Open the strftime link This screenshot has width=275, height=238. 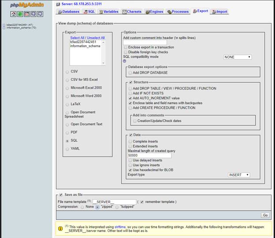[120, 227]
